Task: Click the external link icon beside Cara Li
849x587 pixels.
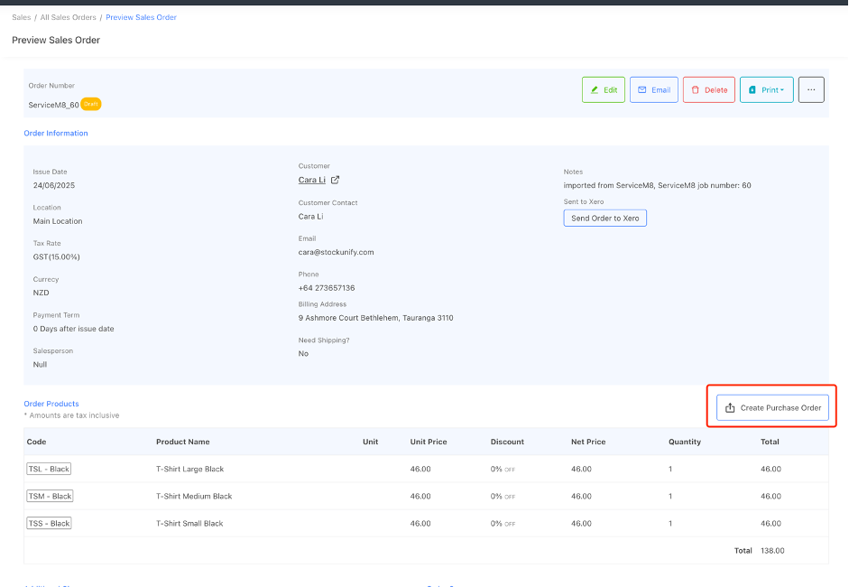Action: pos(335,180)
